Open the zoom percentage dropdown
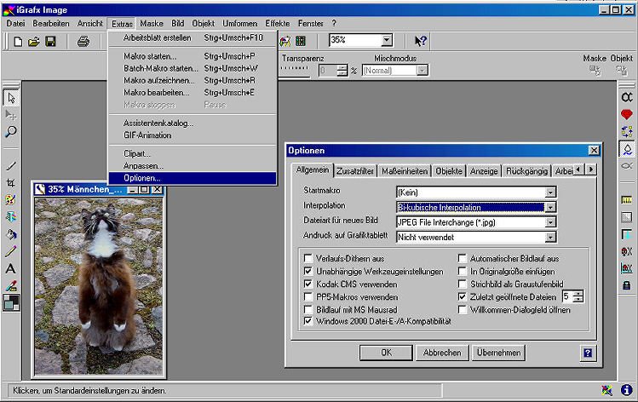This screenshot has width=638, height=402. (x=386, y=40)
